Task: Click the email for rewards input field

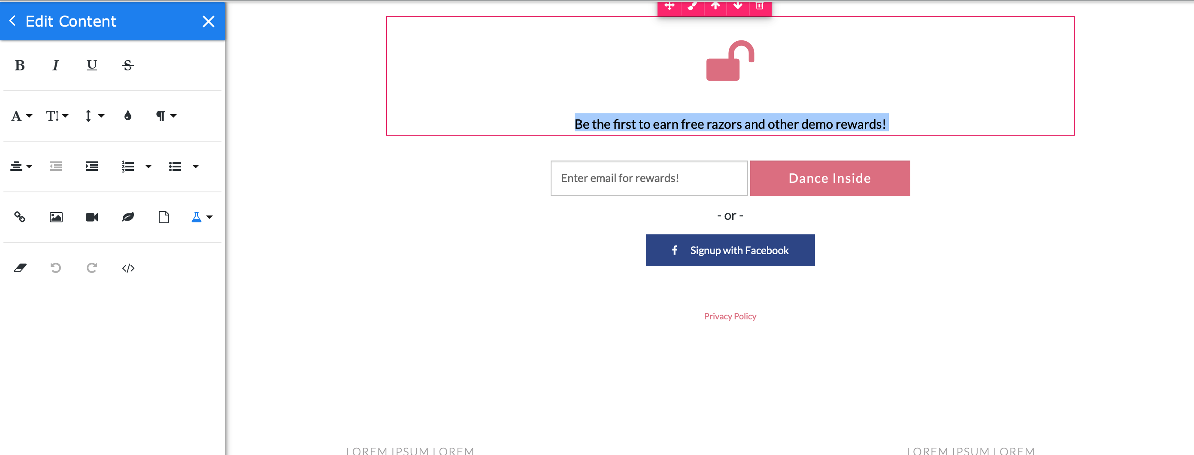Action: (649, 178)
